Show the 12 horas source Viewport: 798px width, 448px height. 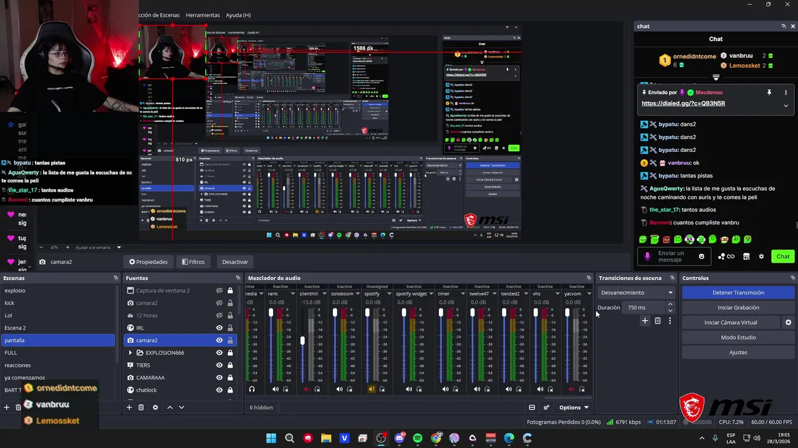point(219,315)
